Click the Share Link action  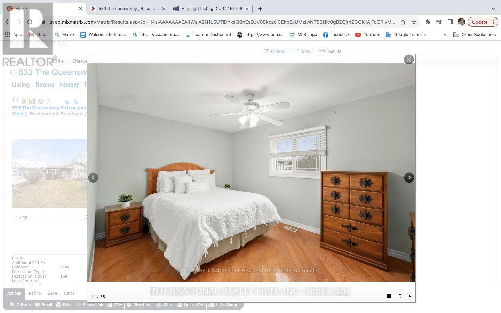coord(90,305)
